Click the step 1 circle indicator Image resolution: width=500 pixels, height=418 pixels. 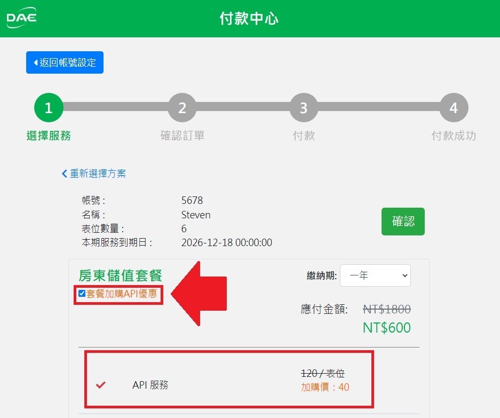tap(49, 108)
